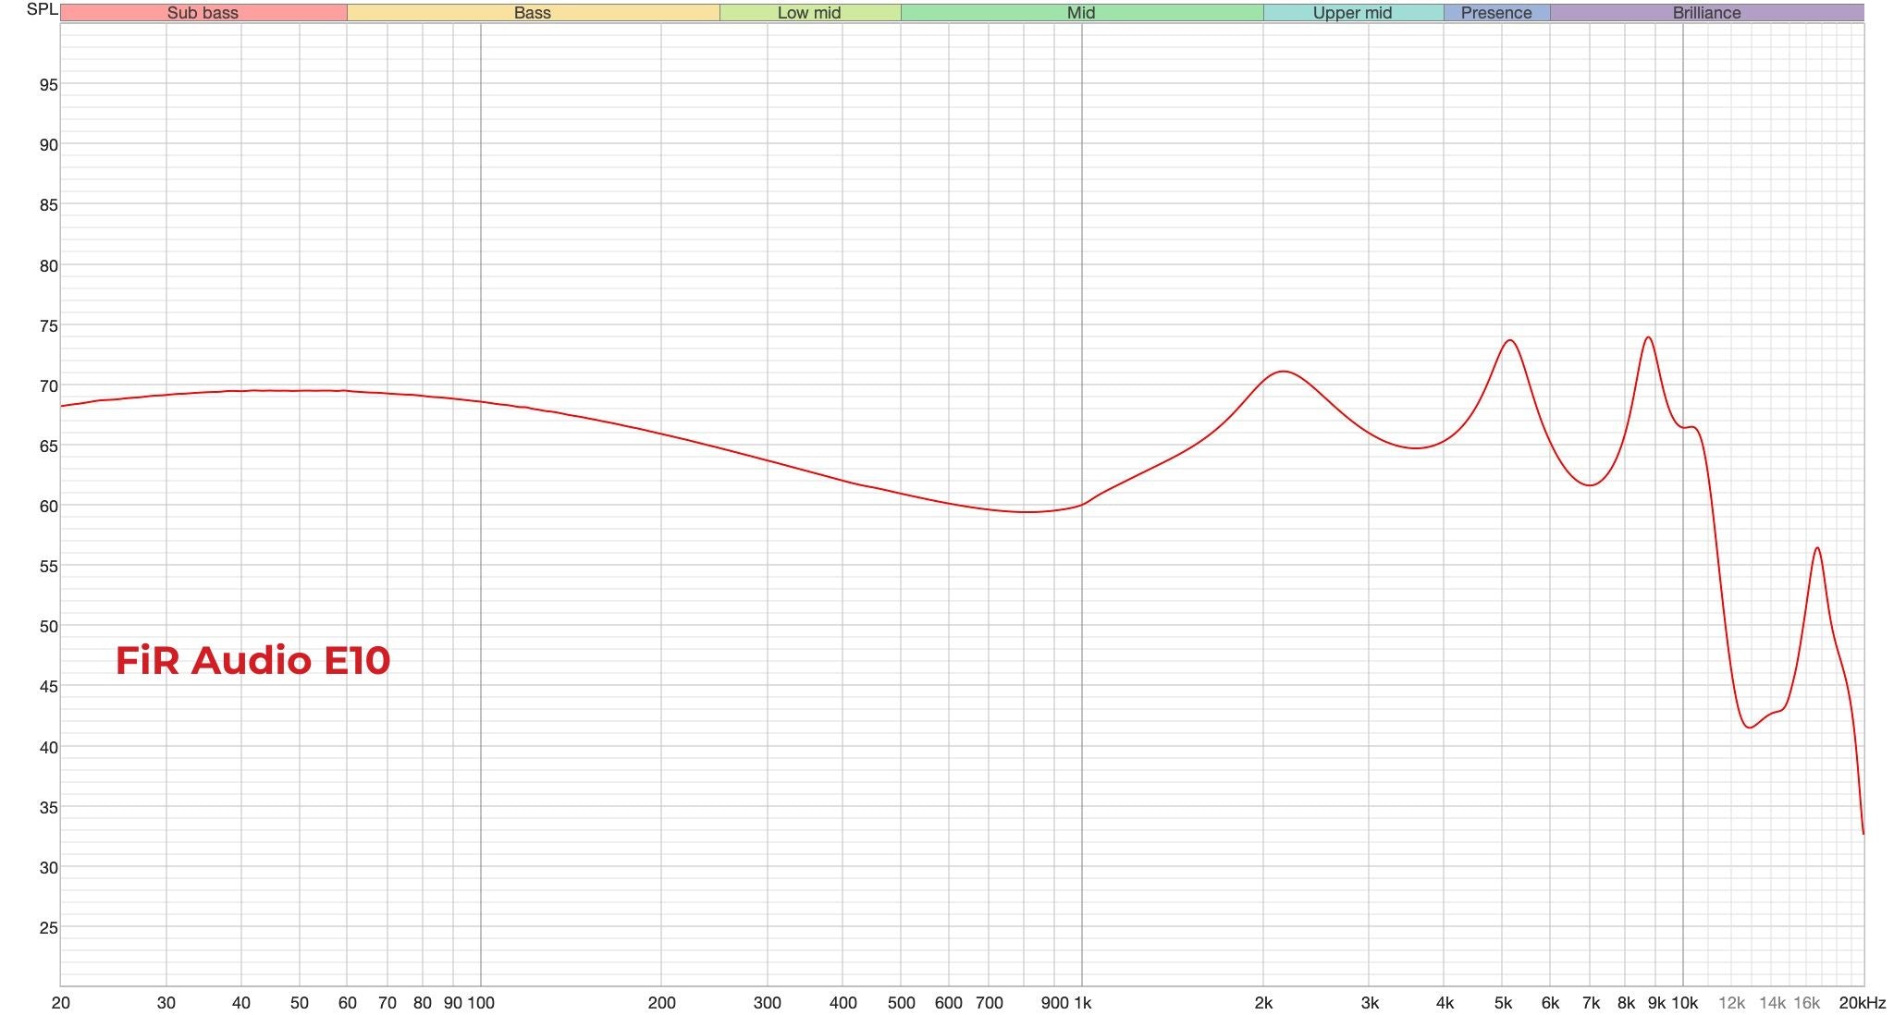The image size is (1894, 1015).
Task: Click the Bass frequency band label
Action: pos(532,13)
